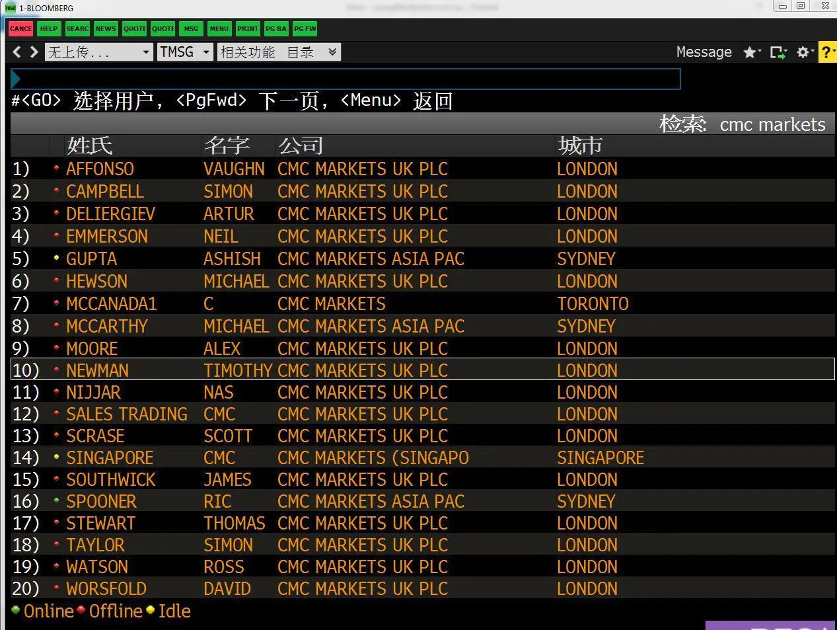Click the red CANCEL toolbar button
Viewport: 837px width, 630px height.
20,28
